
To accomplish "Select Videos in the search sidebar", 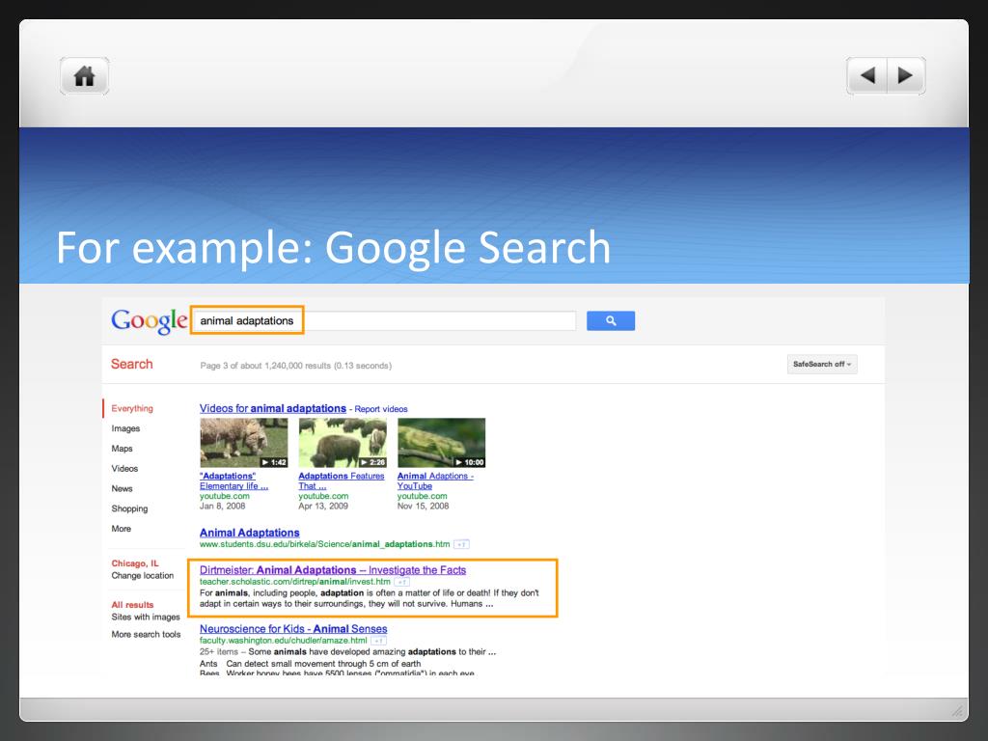I will point(124,469).
